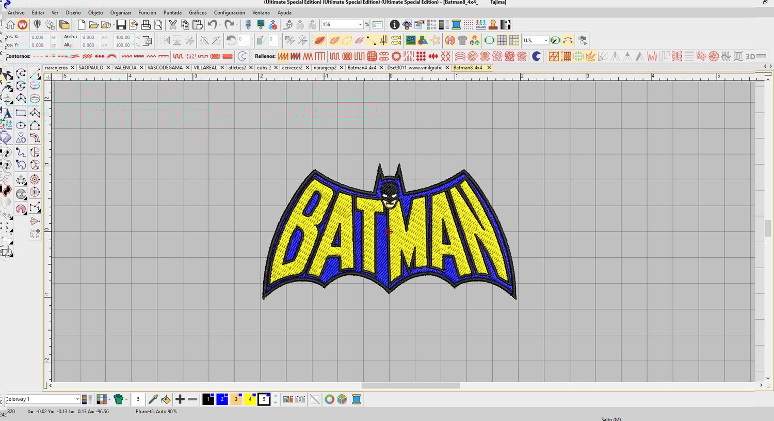Switch to the SAOPAULO design tab
This screenshot has height=421, width=774.
91,68
